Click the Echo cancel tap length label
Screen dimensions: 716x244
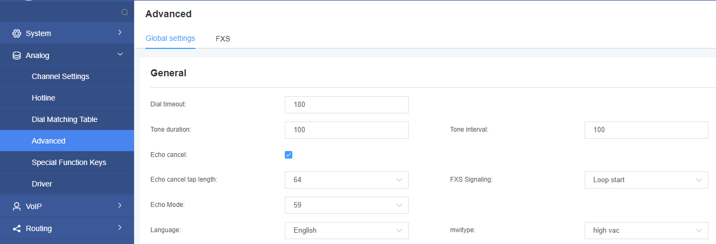[x=184, y=180]
